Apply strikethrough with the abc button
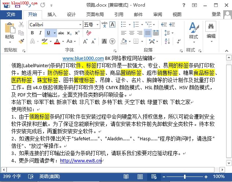The image size is (232, 182). coord(61,33)
